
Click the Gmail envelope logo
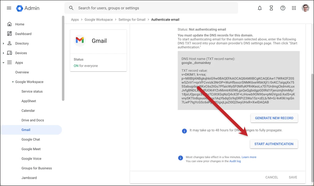point(80,40)
